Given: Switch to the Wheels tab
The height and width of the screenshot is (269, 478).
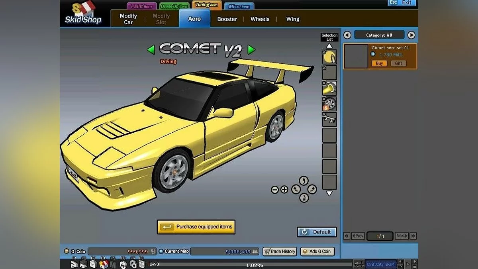Looking at the screenshot, I should (x=260, y=19).
